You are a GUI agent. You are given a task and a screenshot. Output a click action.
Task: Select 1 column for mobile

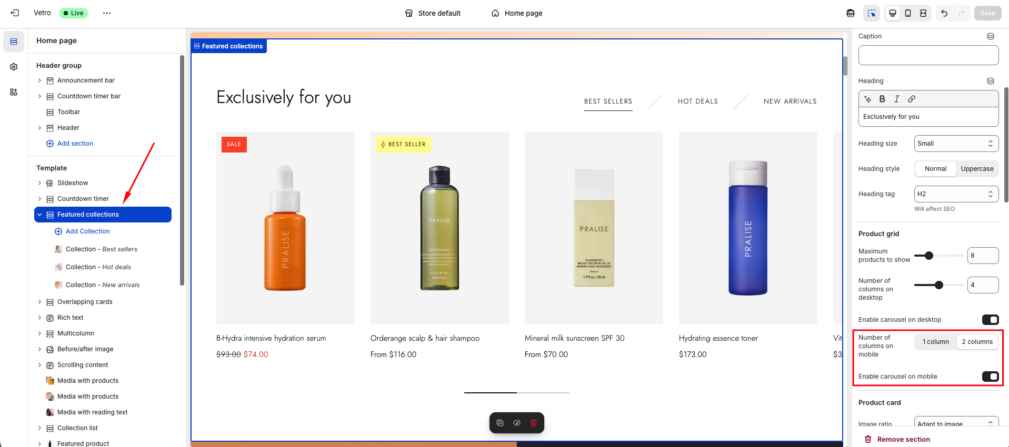pyautogui.click(x=935, y=342)
